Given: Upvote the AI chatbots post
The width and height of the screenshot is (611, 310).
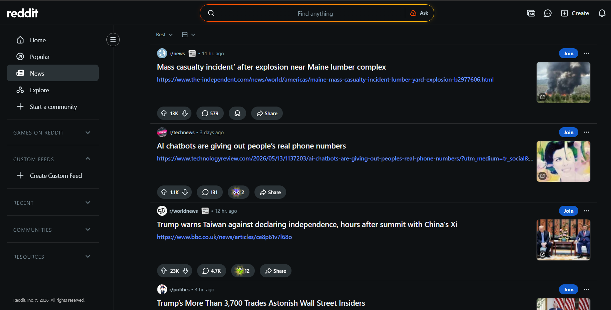Looking at the screenshot, I should click(x=164, y=192).
